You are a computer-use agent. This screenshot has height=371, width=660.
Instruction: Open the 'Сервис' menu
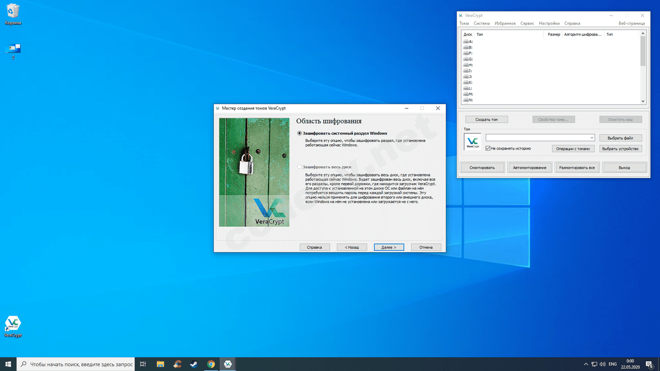pos(527,23)
